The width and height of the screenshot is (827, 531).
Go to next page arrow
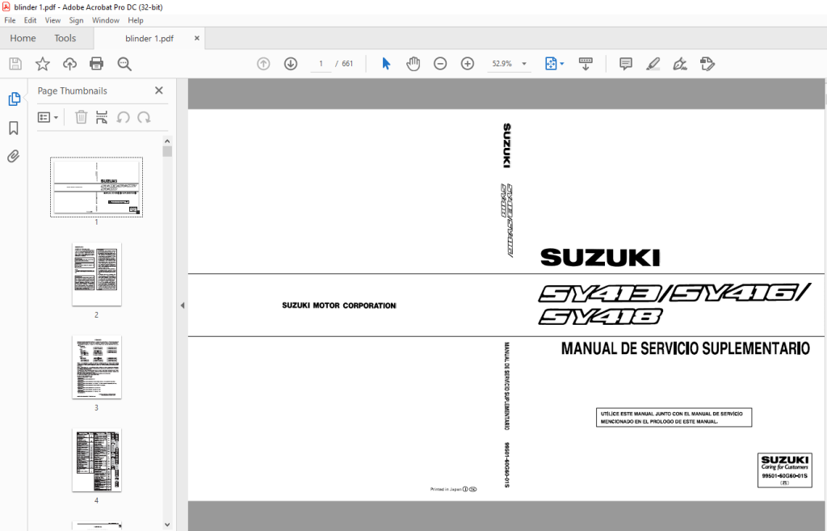(x=291, y=64)
